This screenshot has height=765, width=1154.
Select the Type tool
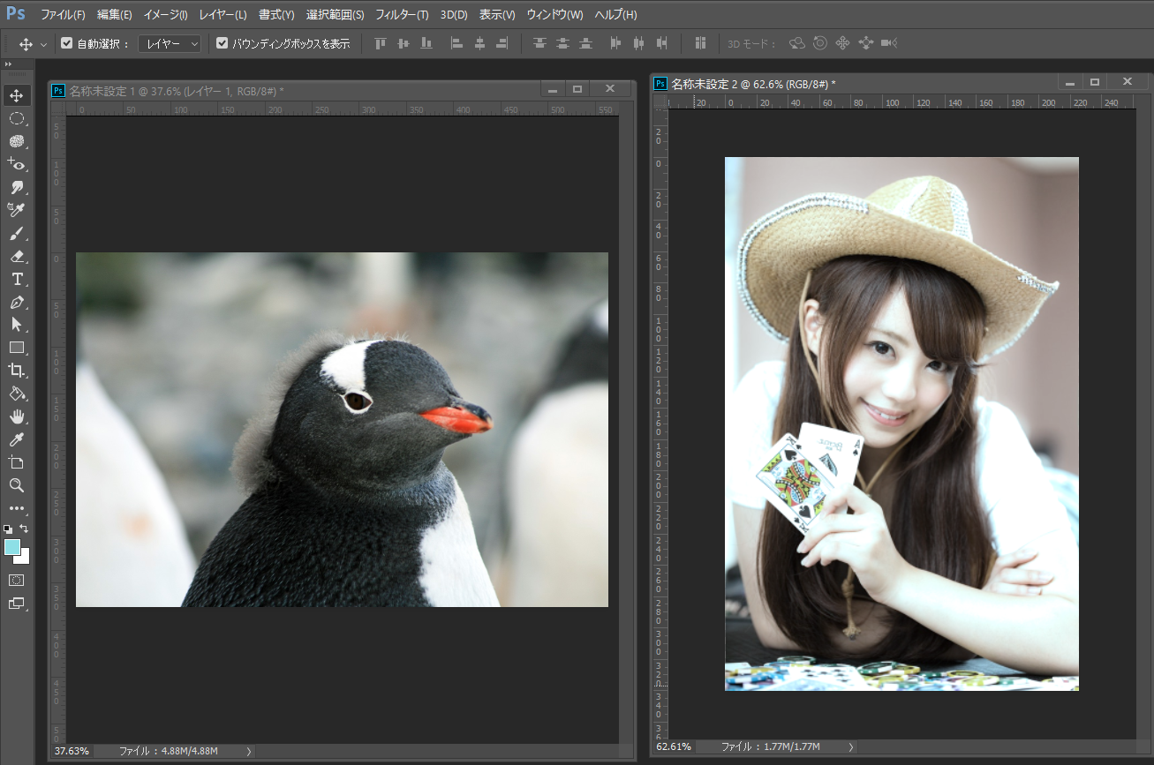point(17,279)
